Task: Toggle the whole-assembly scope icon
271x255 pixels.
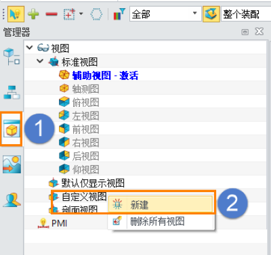Action: coord(211,14)
